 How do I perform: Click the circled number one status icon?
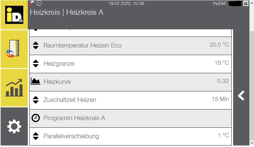click(39, 3)
